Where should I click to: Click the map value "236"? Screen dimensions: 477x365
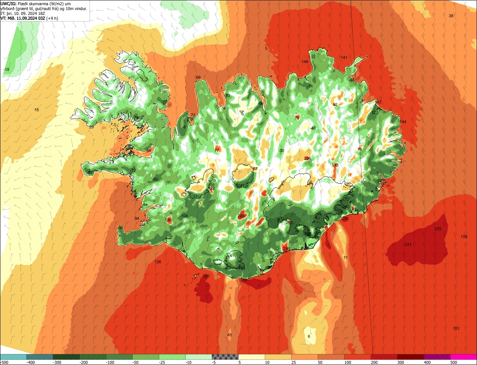click(307, 159)
